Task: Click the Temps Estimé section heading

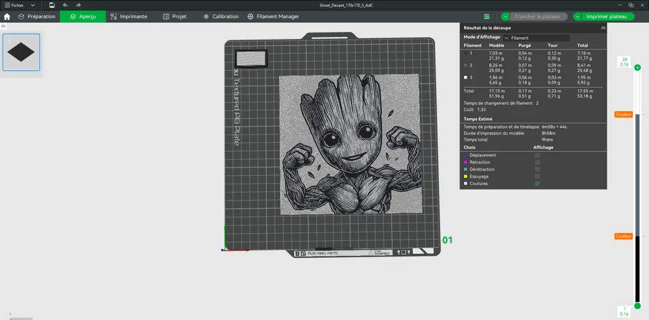Action: point(478,119)
